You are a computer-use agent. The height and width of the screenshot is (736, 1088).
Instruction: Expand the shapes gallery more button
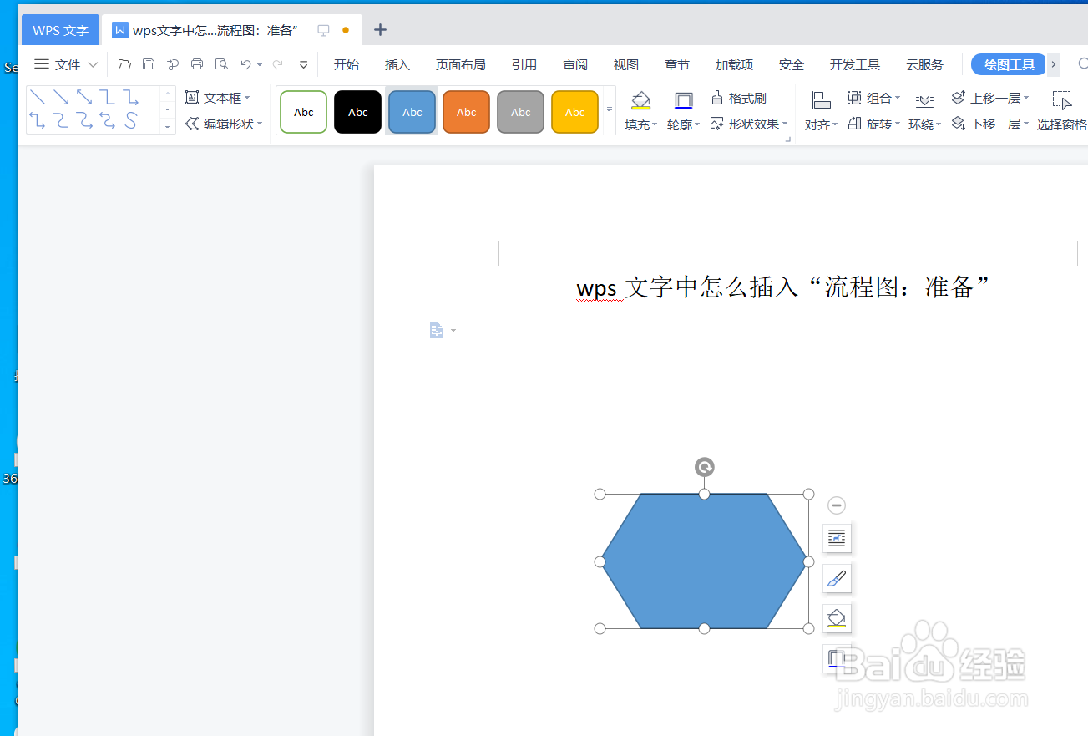click(168, 125)
